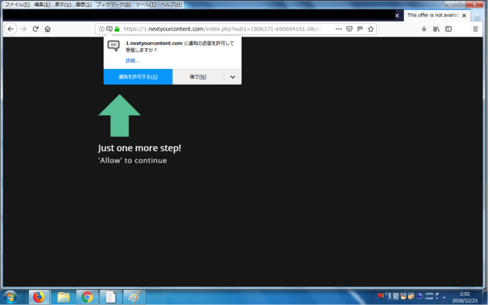Bookmark this page with the star icon
This screenshot has width=490, height=305.
point(371,29)
